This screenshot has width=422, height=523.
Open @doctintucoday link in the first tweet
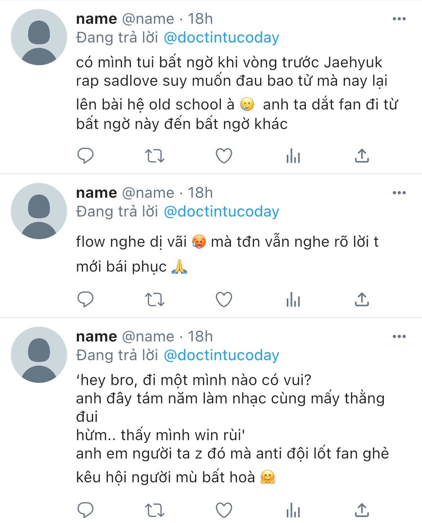(221, 38)
